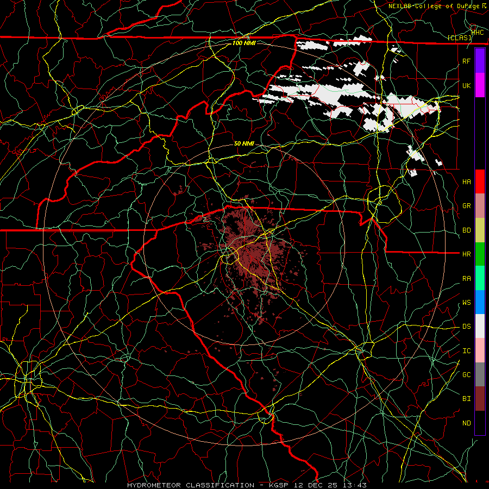
Task: Pick the RA light green swatch
Action: pos(480,278)
